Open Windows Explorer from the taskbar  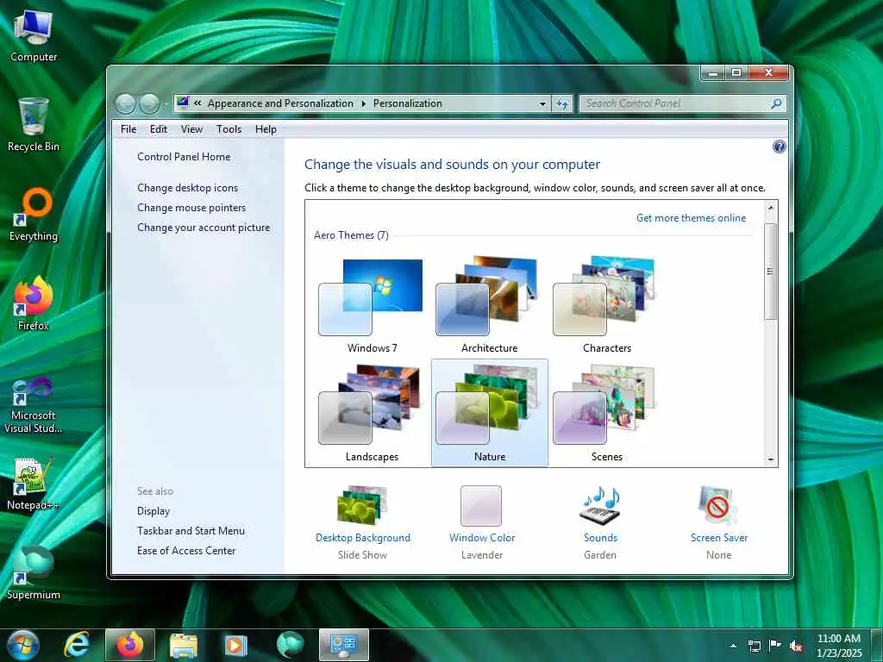click(x=183, y=645)
